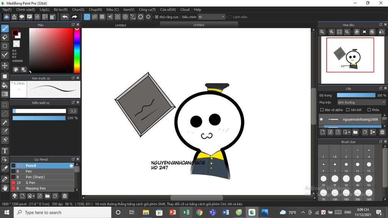
Task: Select the Eraser tool
Action: [5, 37]
